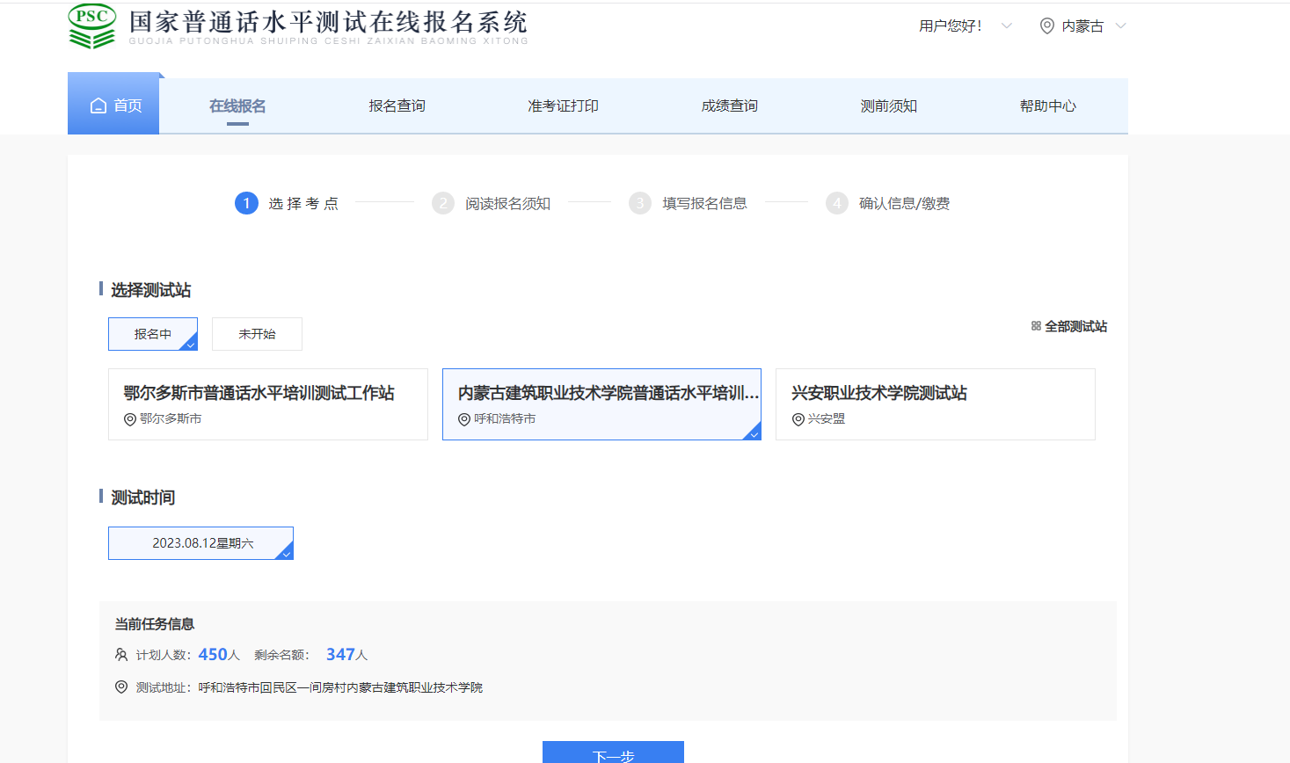Click location pin icon next to 鄂尔多斯市

tap(130, 419)
